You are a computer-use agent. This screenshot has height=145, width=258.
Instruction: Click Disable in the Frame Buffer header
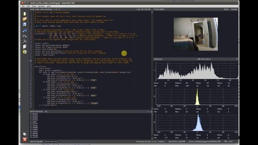click(x=234, y=9)
